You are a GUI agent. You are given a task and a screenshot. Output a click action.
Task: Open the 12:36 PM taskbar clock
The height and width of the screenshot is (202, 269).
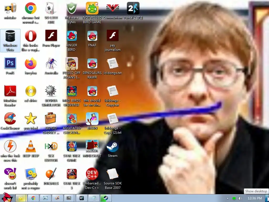255,198
